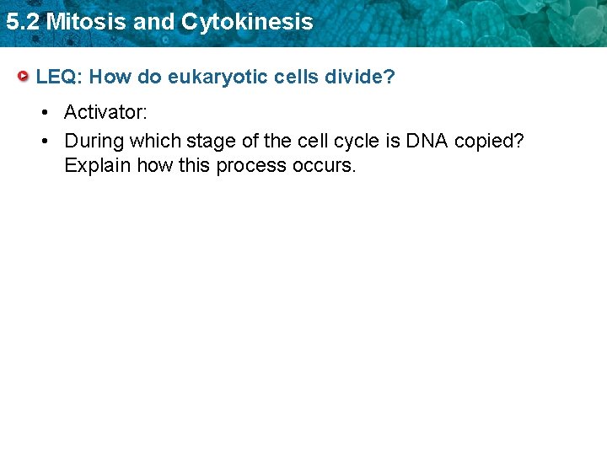The image size is (607, 455).
Task: Click the LEQ: label
Action: tap(58, 78)
